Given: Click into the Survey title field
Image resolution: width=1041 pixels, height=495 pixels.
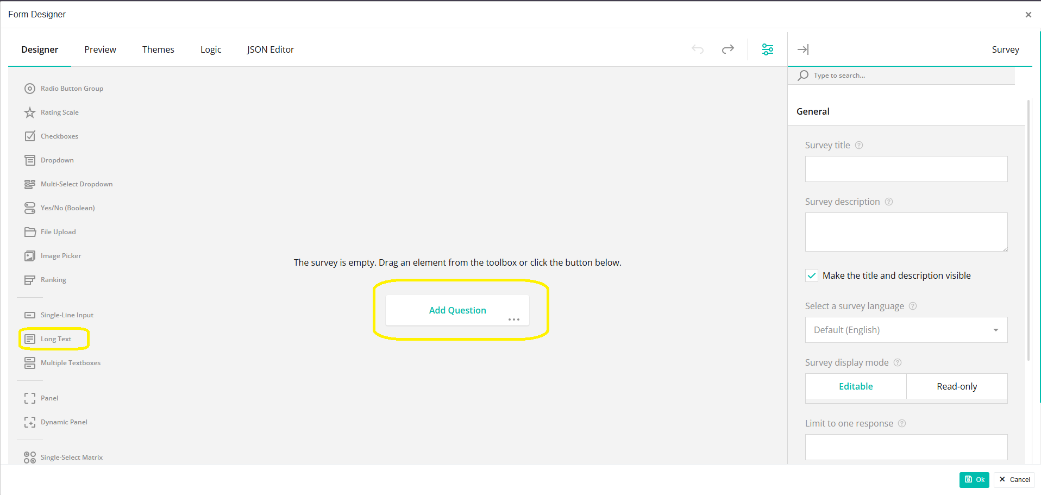Looking at the screenshot, I should pyautogui.click(x=906, y=169).
